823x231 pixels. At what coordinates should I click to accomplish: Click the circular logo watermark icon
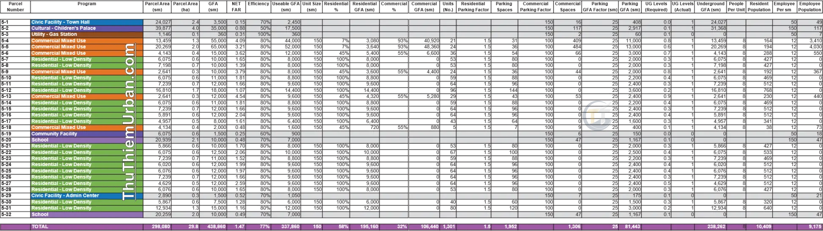597,115
